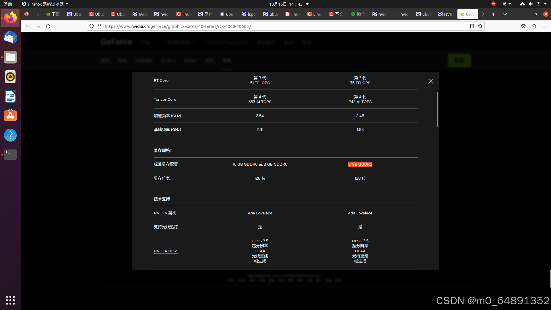Image resolution: width=551 pixels, height=310 pixels.
Task: Open a new tab with plus button
Action: pyautogui.click(x=493, y=14)
